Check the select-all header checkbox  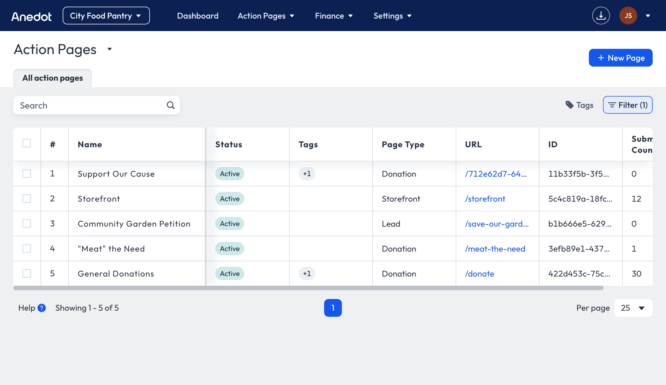[x=27, y=143]
